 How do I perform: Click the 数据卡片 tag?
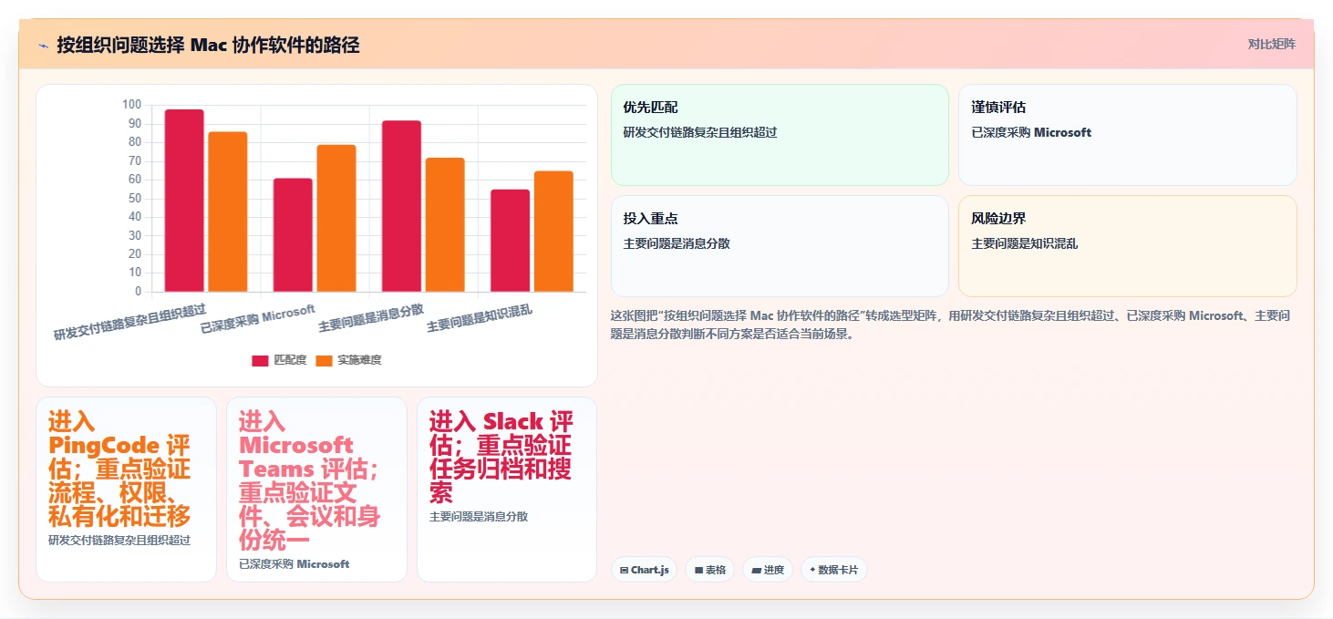(x=833, y=570)
